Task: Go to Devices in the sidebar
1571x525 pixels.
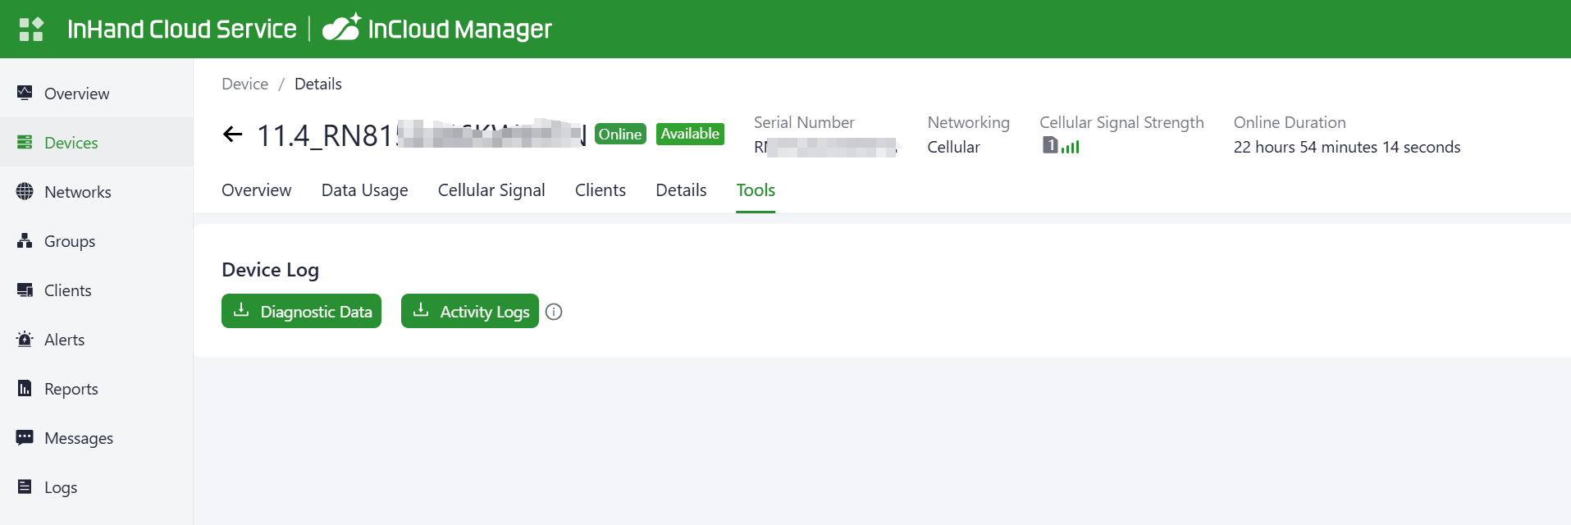Action: pos(71,143)
